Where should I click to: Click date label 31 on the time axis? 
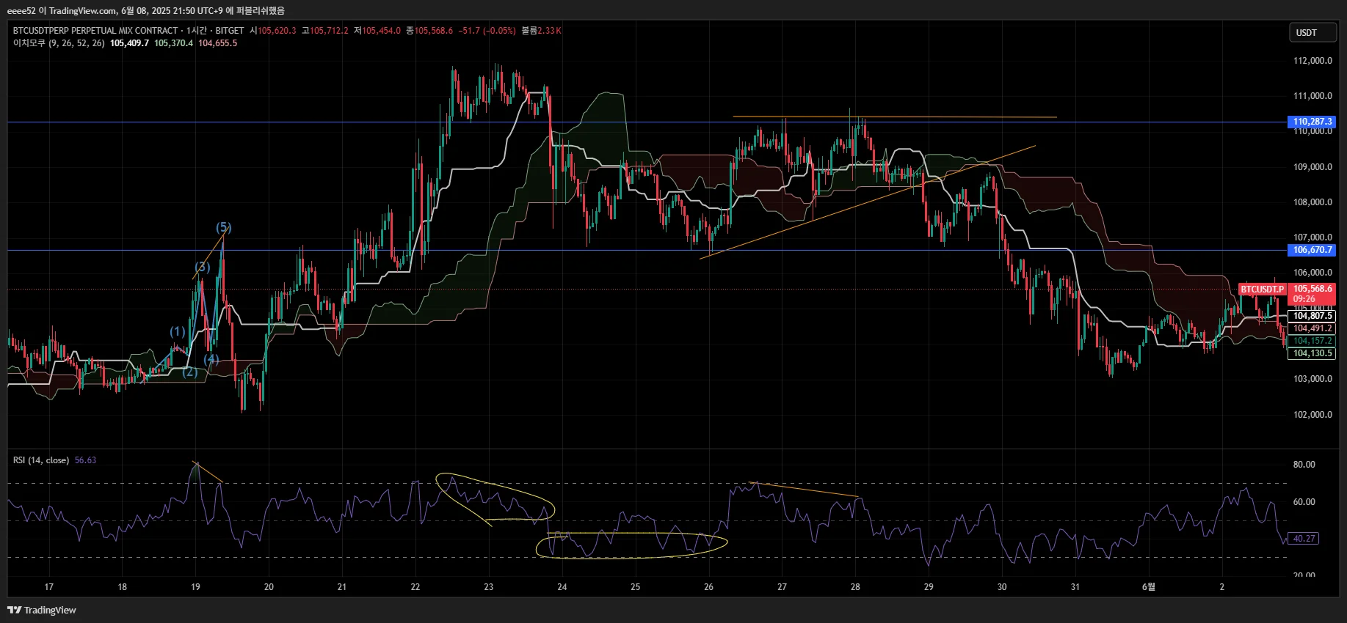click(x=1075, y=587)
